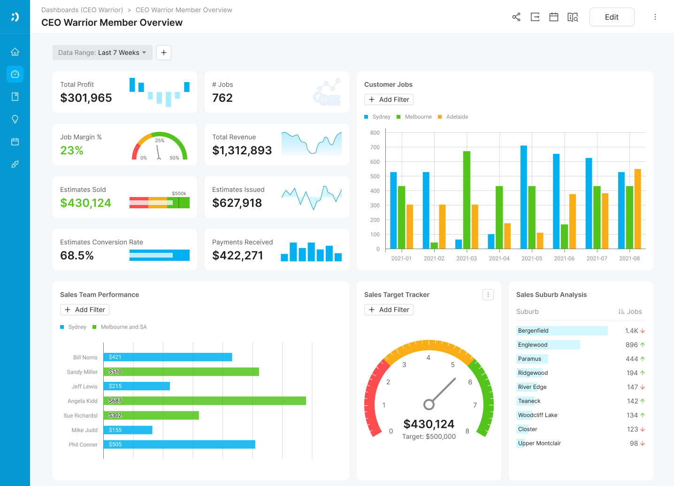674x486 pixels.
Task: Click the Edit button
Action: (x=612, y=17)
